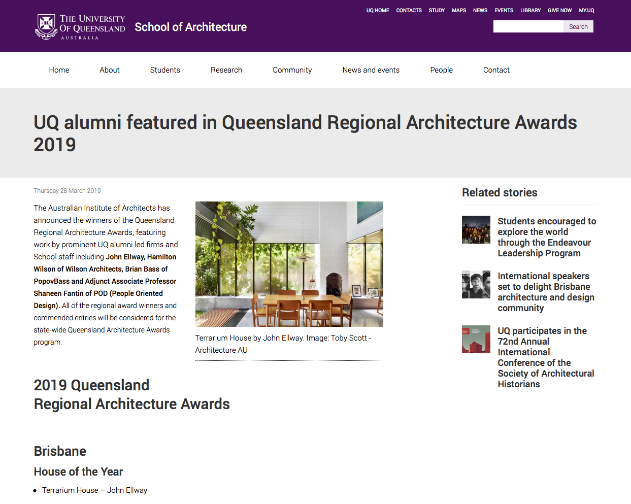This screenshot has width=631, height=504.
Task: Click the Related stories heading
Action: pos(500,192)
